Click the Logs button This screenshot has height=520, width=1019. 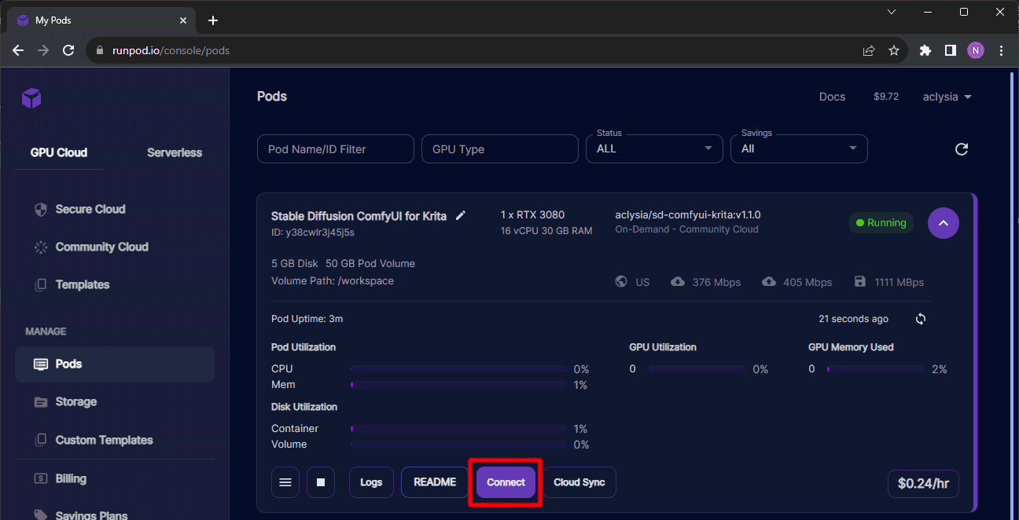click(x=371, y=482)
